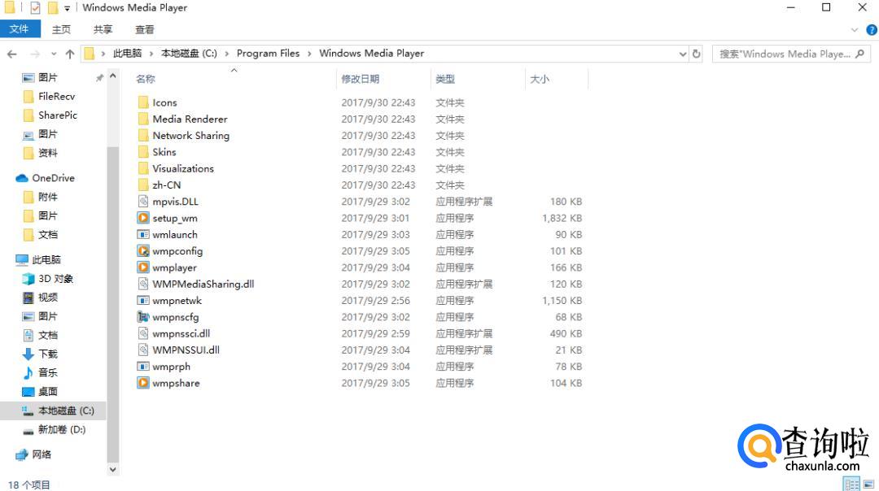
Task: Click the setup_wm application icon
Action: click(x=143, y=218)
